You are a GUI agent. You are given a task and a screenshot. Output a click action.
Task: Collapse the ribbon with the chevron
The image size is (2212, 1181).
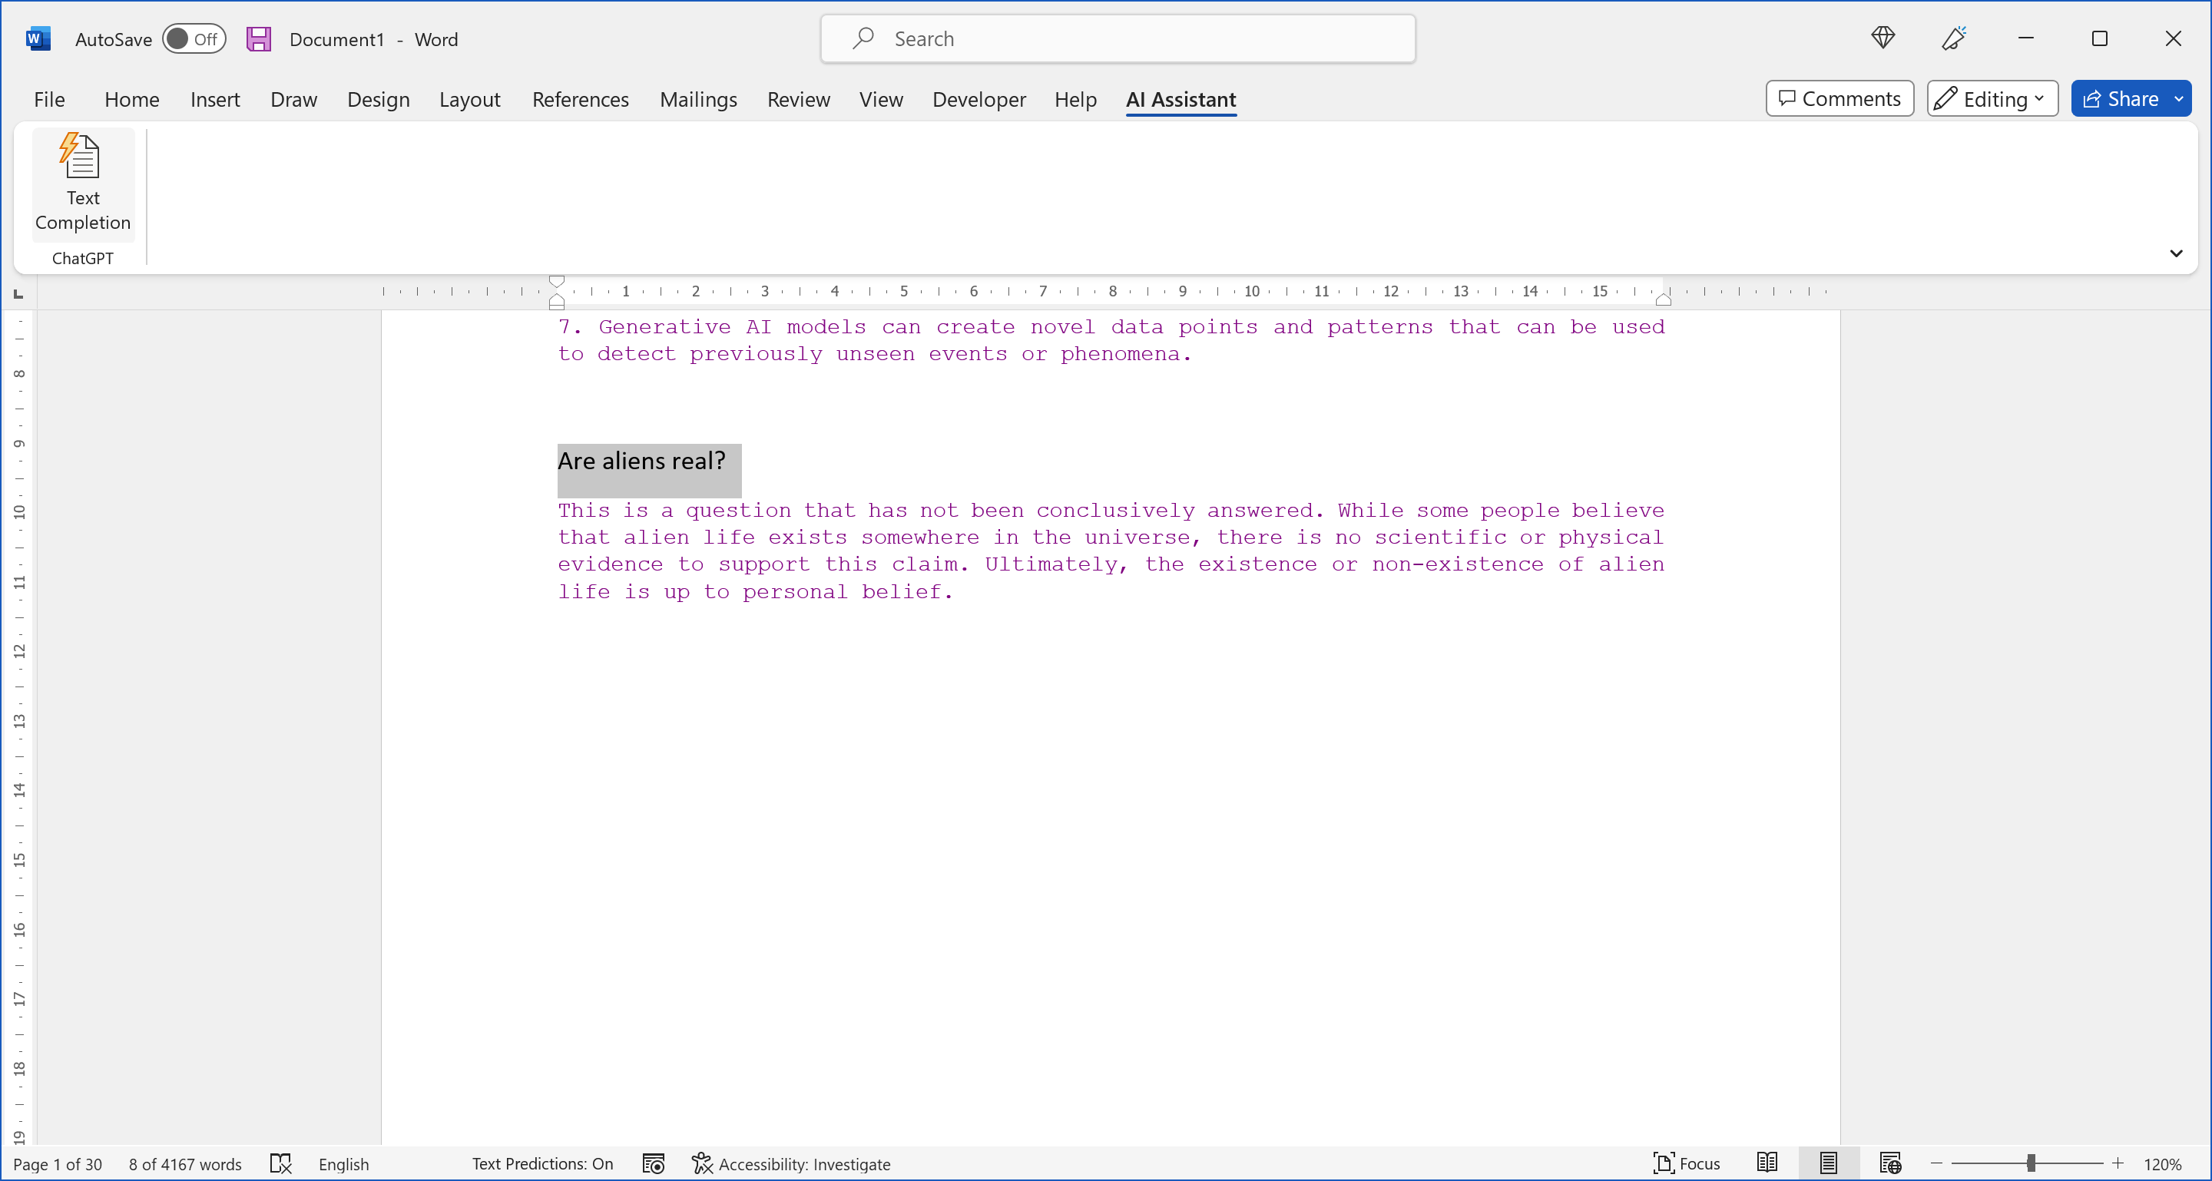(2175, 253)
